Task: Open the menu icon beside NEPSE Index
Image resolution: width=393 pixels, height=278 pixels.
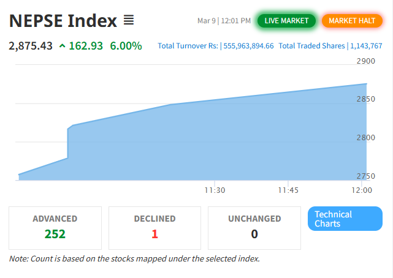Action: click(128, 21)
